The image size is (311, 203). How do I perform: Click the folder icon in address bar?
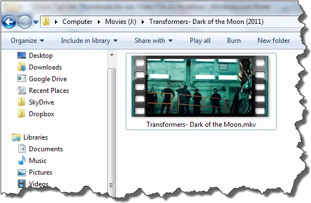click(x=46, y=21)
